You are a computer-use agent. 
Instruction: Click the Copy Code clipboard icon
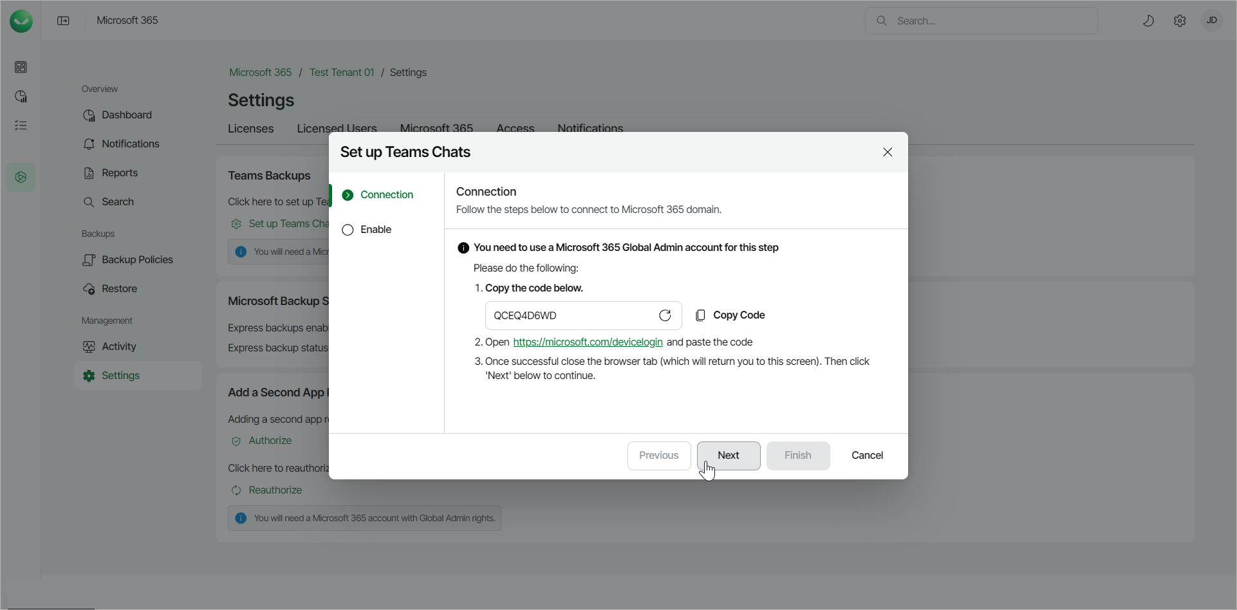tap(700, 315)
